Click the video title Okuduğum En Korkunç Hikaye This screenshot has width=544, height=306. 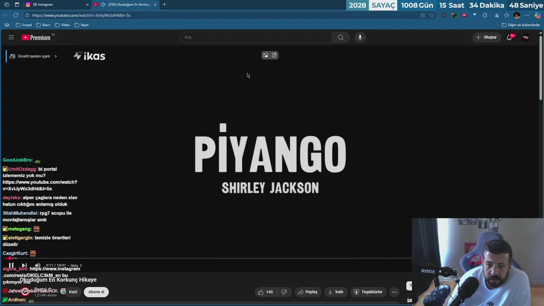point(58,280)
